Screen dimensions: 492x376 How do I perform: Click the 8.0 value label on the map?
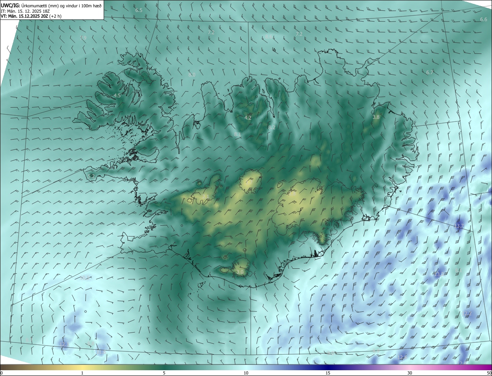192,75
